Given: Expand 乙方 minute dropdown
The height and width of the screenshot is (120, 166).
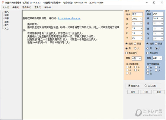Looking at the screenshot, I should pos(162,39).
